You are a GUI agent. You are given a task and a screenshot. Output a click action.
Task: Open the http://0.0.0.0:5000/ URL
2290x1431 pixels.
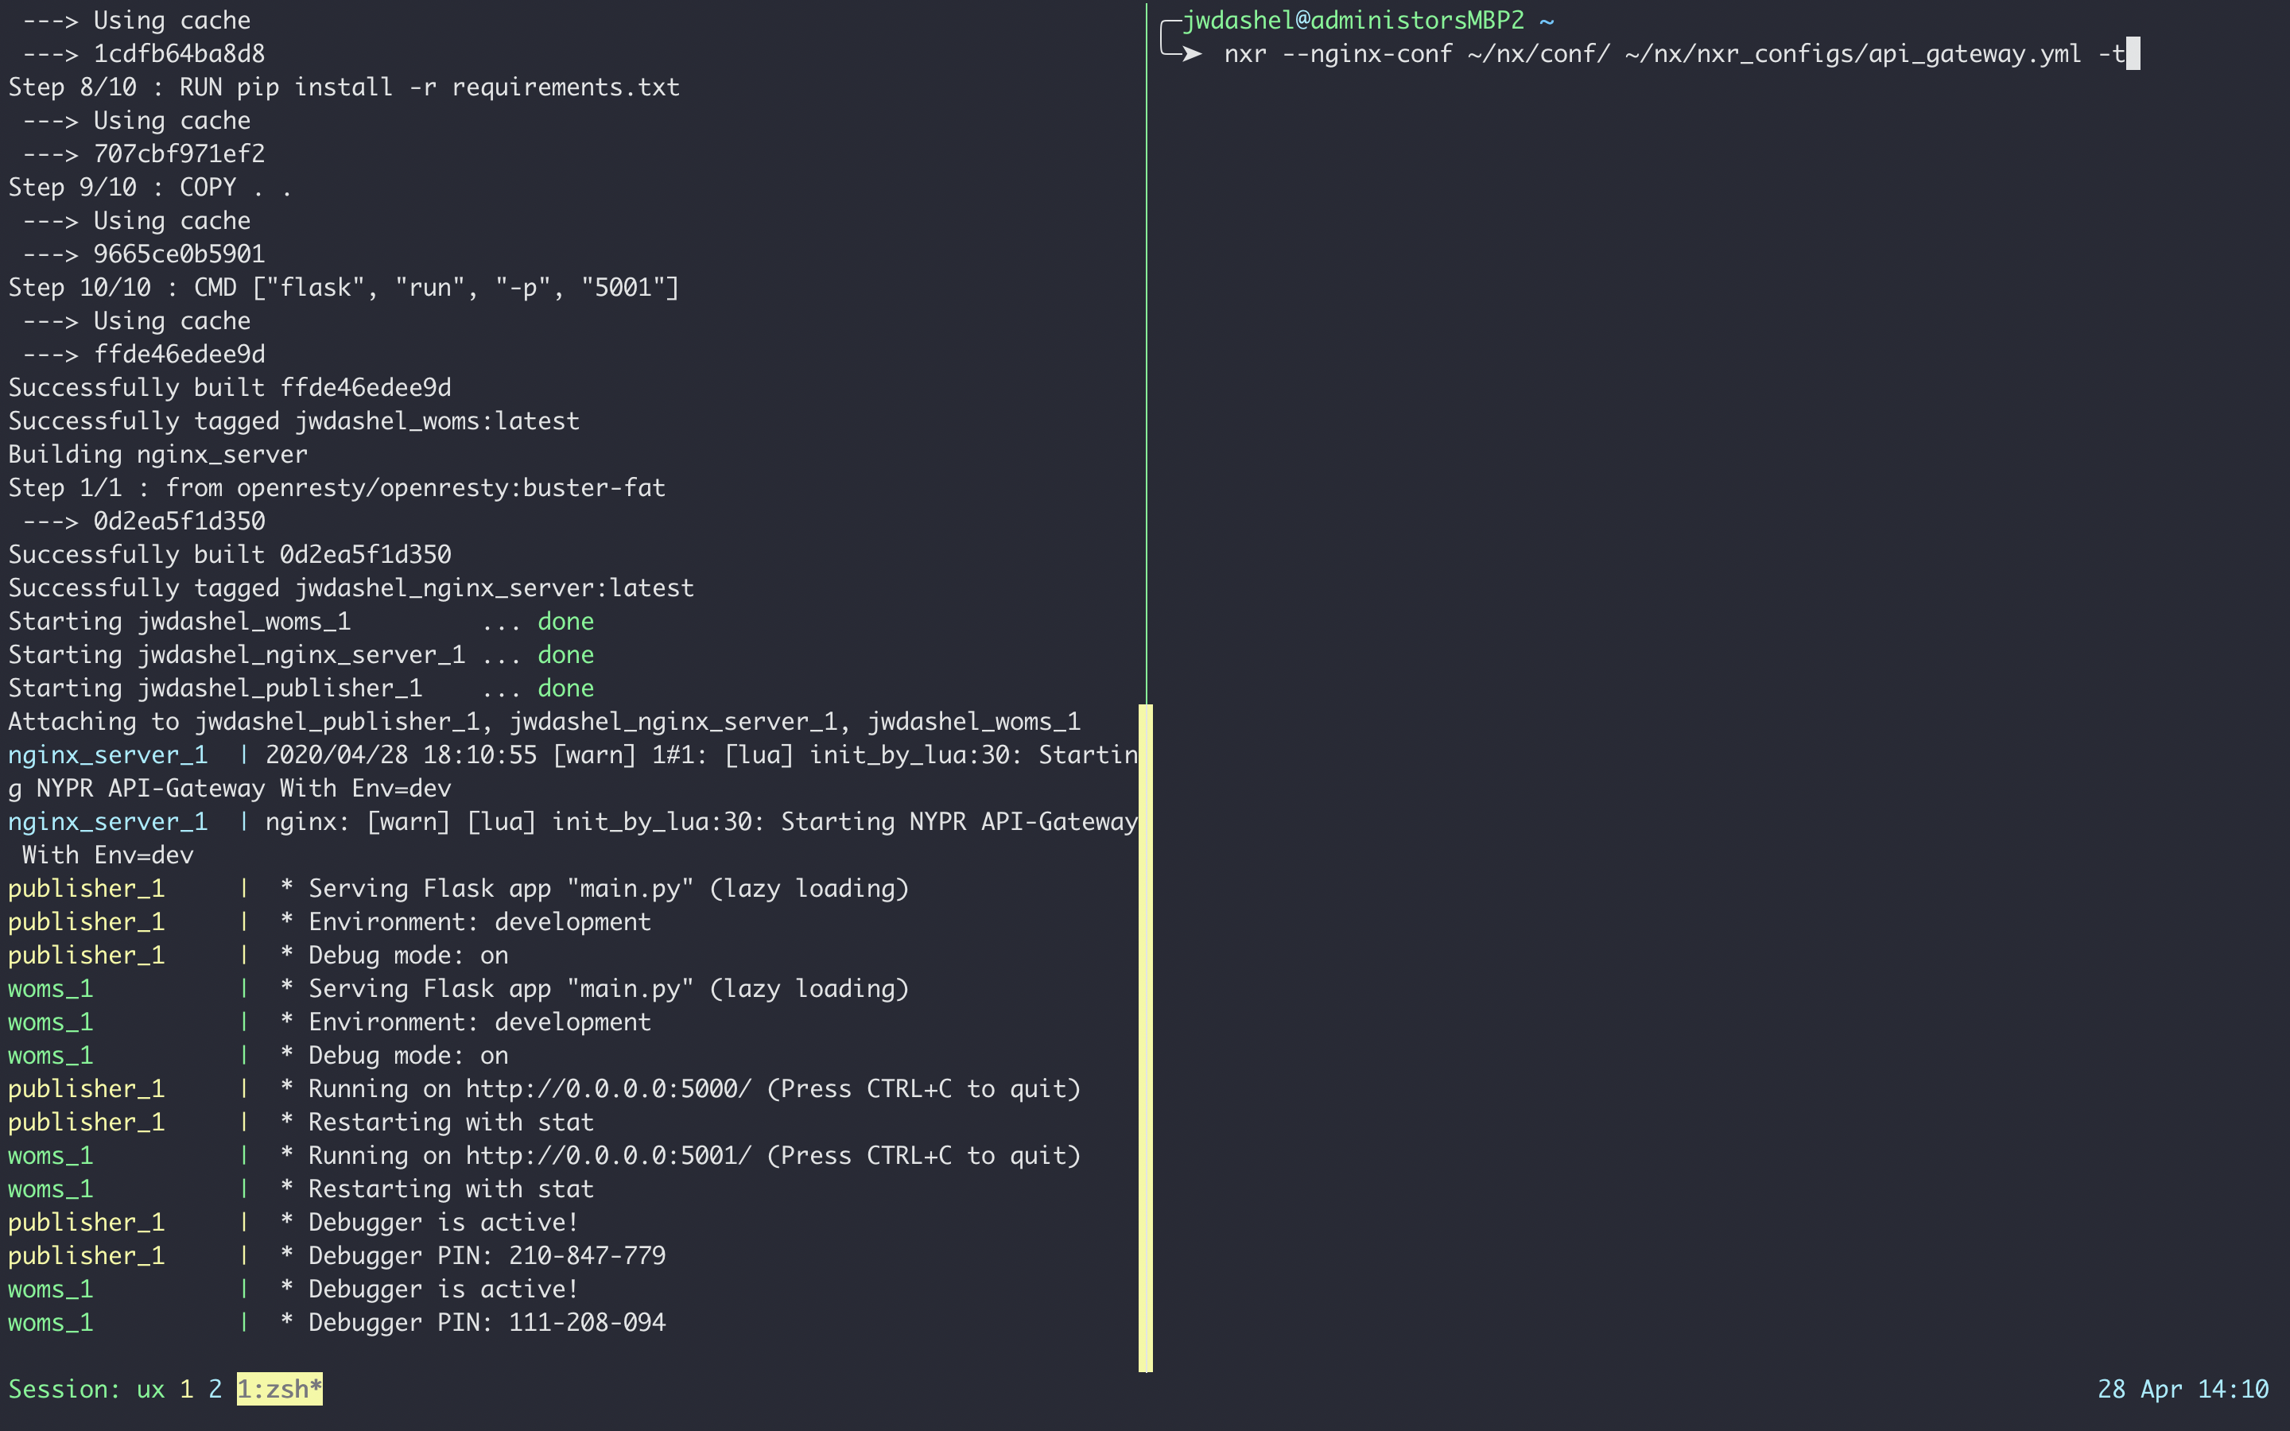pyautogui.click(x=608, y=1088)
